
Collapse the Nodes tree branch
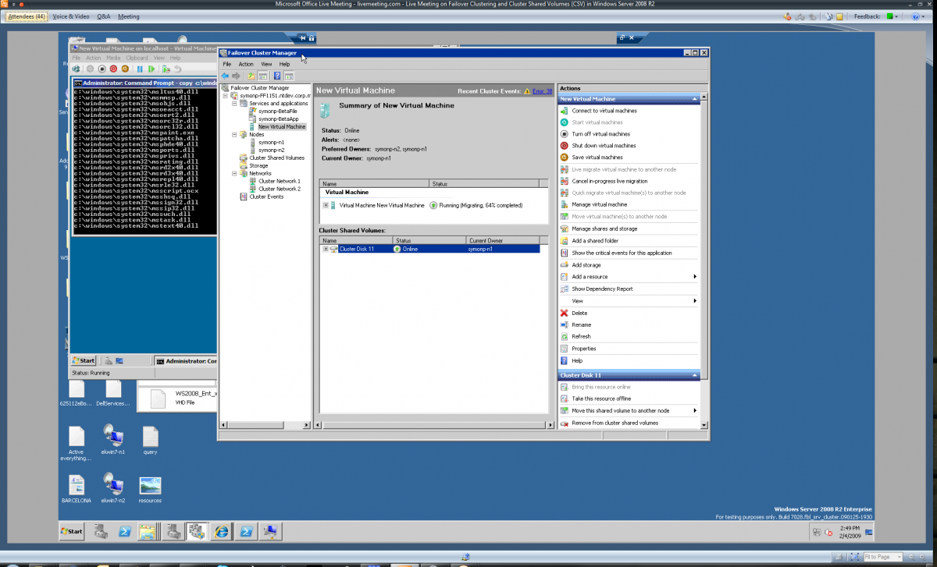(233, 134)
